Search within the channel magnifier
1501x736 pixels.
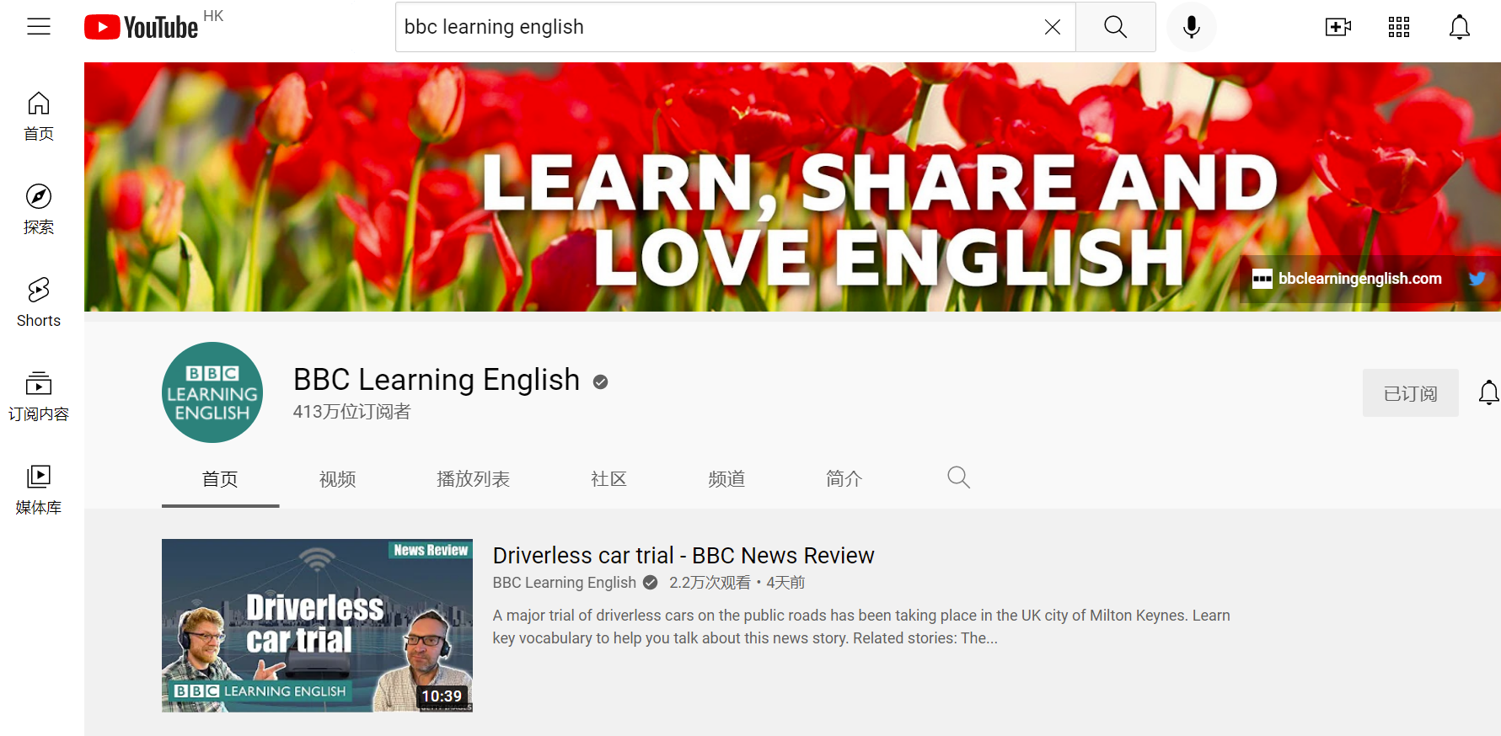pos(958,477)
